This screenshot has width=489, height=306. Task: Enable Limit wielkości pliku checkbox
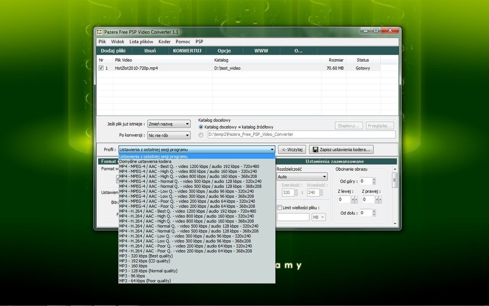(x=280, y=208)
